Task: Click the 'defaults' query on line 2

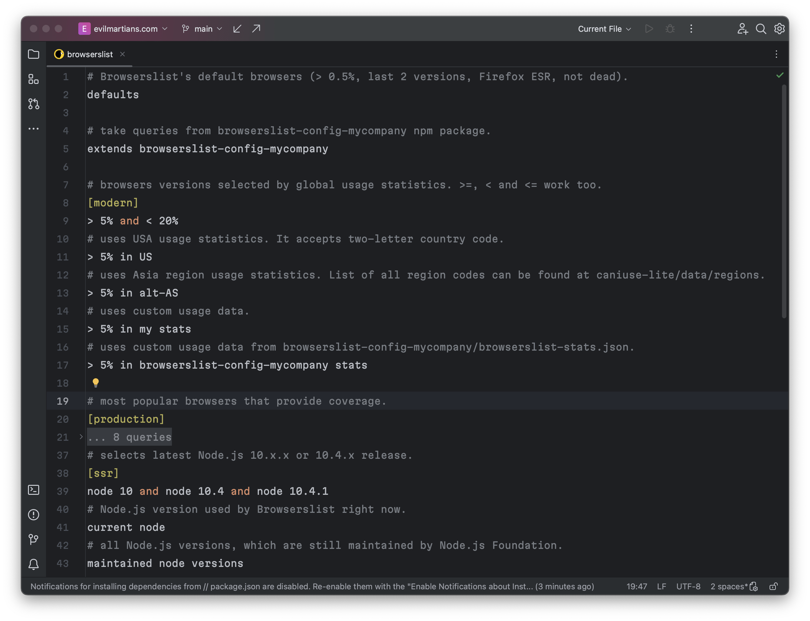Action: 113,94
